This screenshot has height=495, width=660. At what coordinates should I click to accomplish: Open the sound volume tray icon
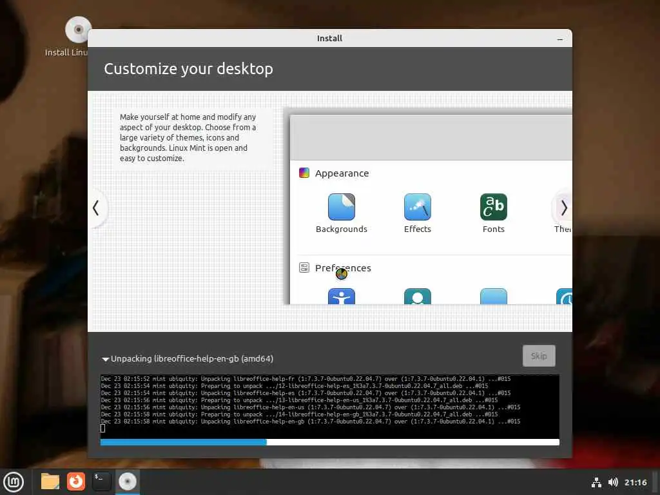pyautogui.click(x=613, y=482)
